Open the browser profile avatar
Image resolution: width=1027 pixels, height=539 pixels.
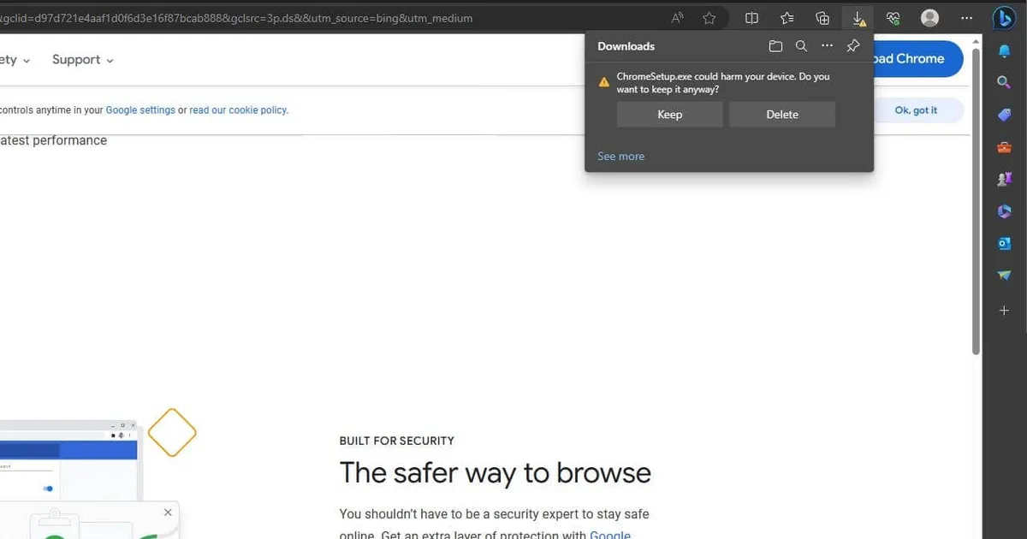[x=929, y=17]
